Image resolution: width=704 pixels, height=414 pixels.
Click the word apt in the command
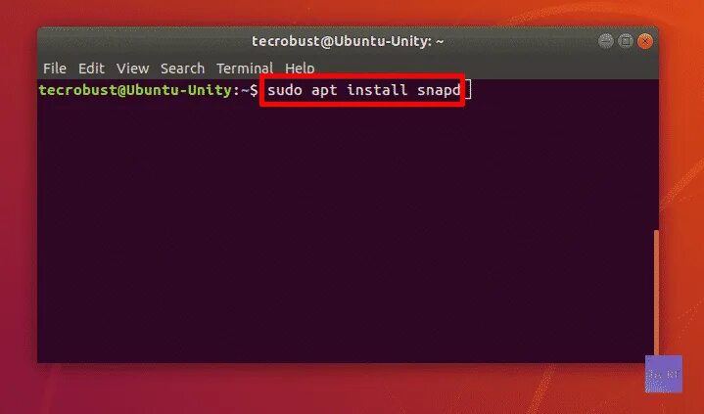coord(324,91)
